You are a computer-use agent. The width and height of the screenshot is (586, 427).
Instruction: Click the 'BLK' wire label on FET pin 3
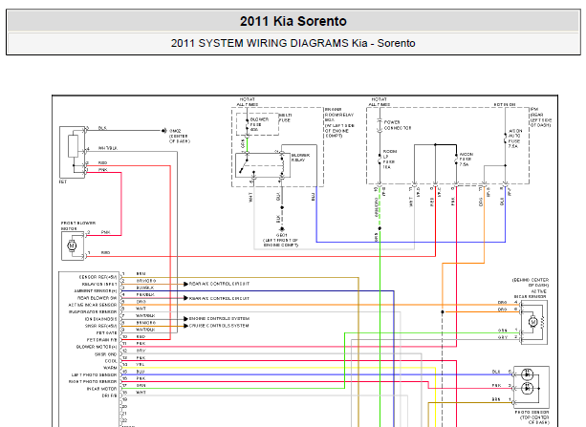[102, 128]
